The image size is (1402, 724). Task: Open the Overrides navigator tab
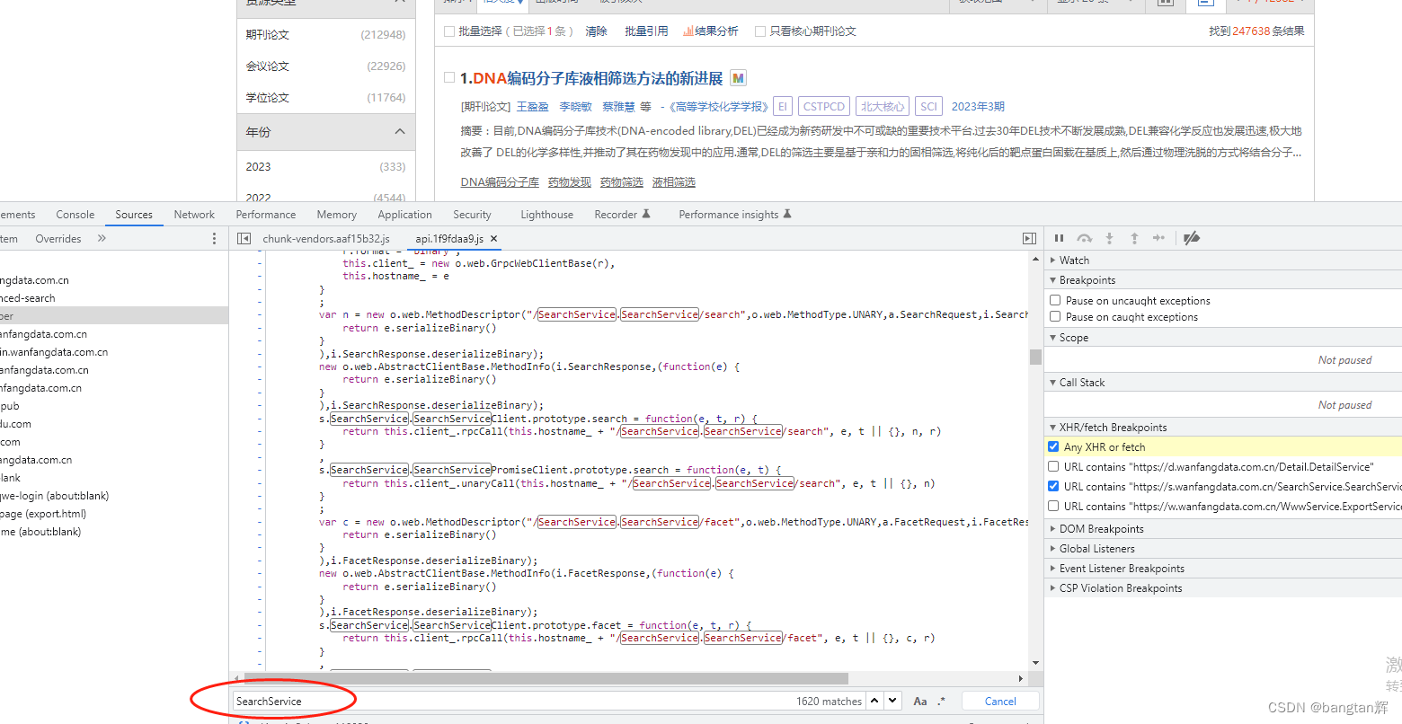pyautogui.click(x=58, y=239)
